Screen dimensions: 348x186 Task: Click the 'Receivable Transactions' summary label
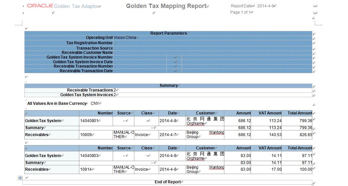(90, 90)
